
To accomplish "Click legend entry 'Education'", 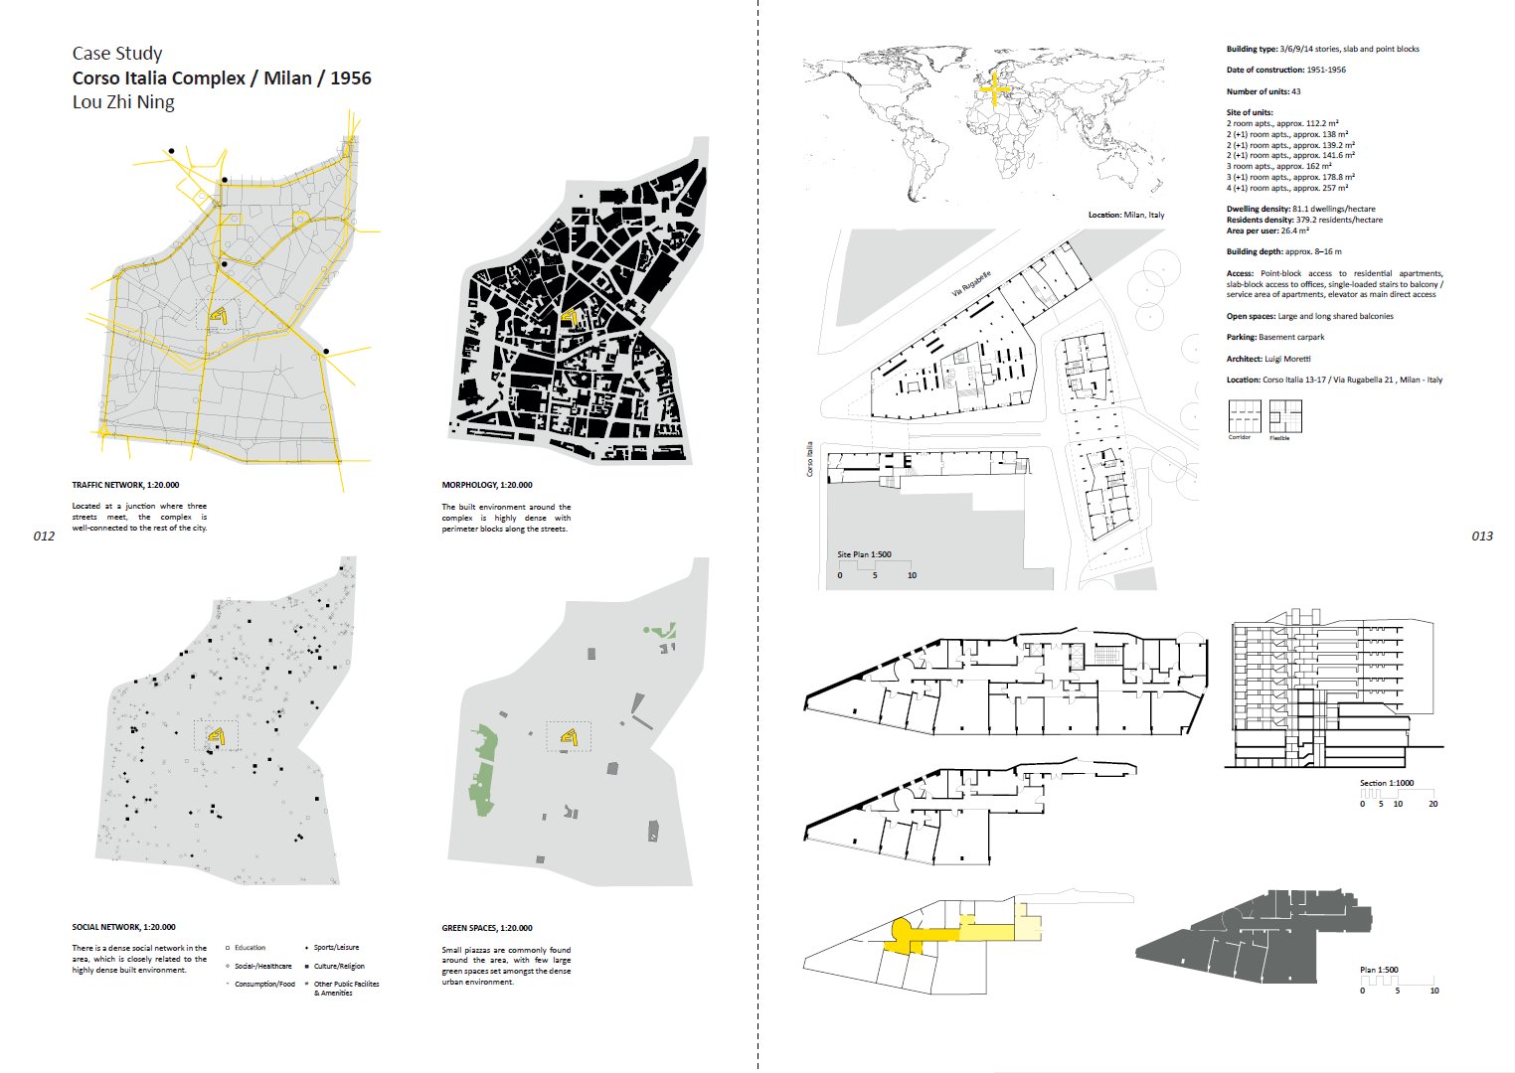I will [246, 948].
